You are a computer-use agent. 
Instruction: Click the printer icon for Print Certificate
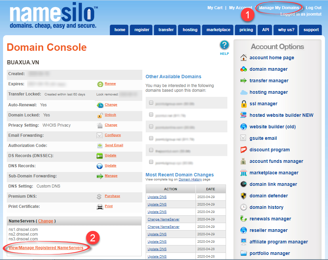[x=100, y=207]
